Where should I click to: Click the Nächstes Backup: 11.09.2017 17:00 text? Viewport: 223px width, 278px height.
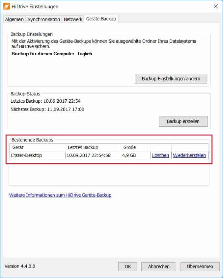click(47, 109)
